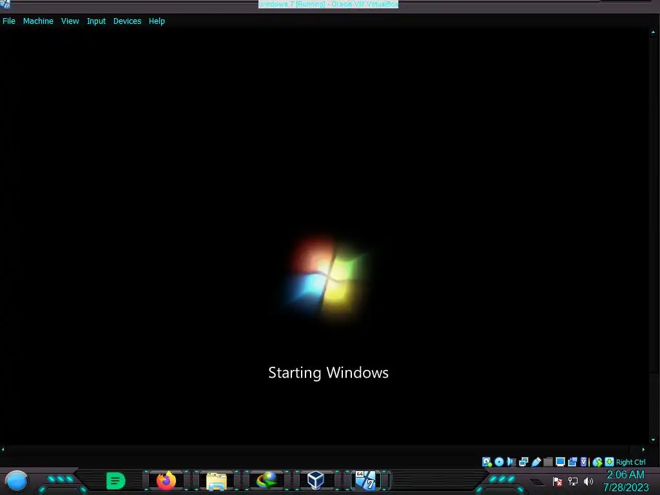Open the Input menu
The image size is (660, 495).
coord(96,21)
